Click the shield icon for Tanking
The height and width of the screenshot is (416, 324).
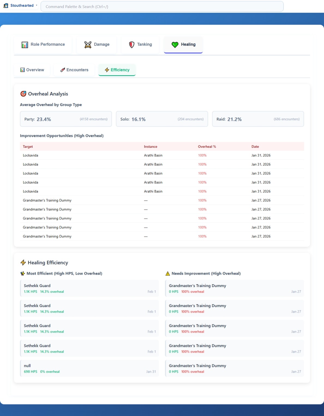coord(132,45)
